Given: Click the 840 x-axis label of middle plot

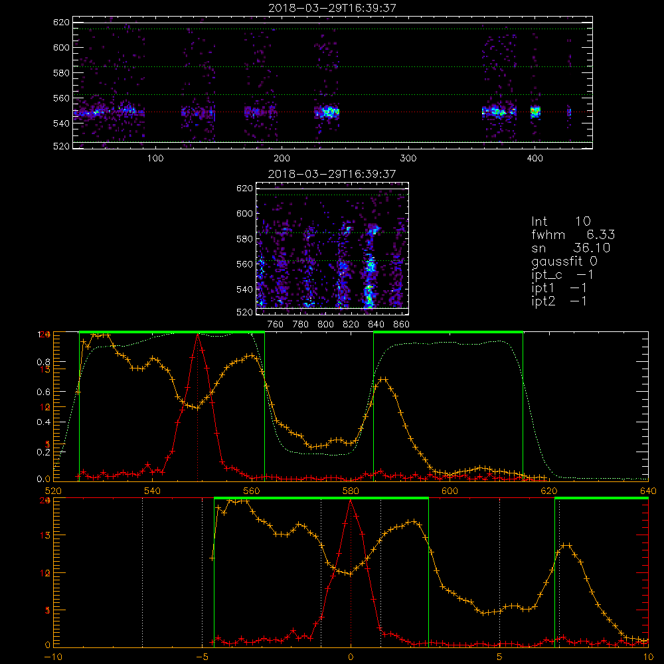Looking at the screenshot, I should [x=376, y=324].
